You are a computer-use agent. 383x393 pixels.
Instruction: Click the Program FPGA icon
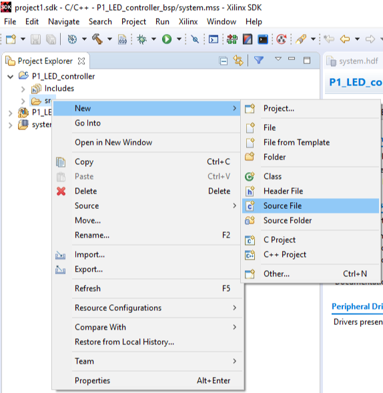pos(232,39)
